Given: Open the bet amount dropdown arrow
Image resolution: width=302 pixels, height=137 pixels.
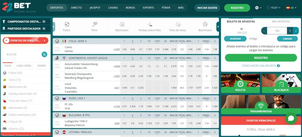Looking at the screenshot, I should click(296, 31).
